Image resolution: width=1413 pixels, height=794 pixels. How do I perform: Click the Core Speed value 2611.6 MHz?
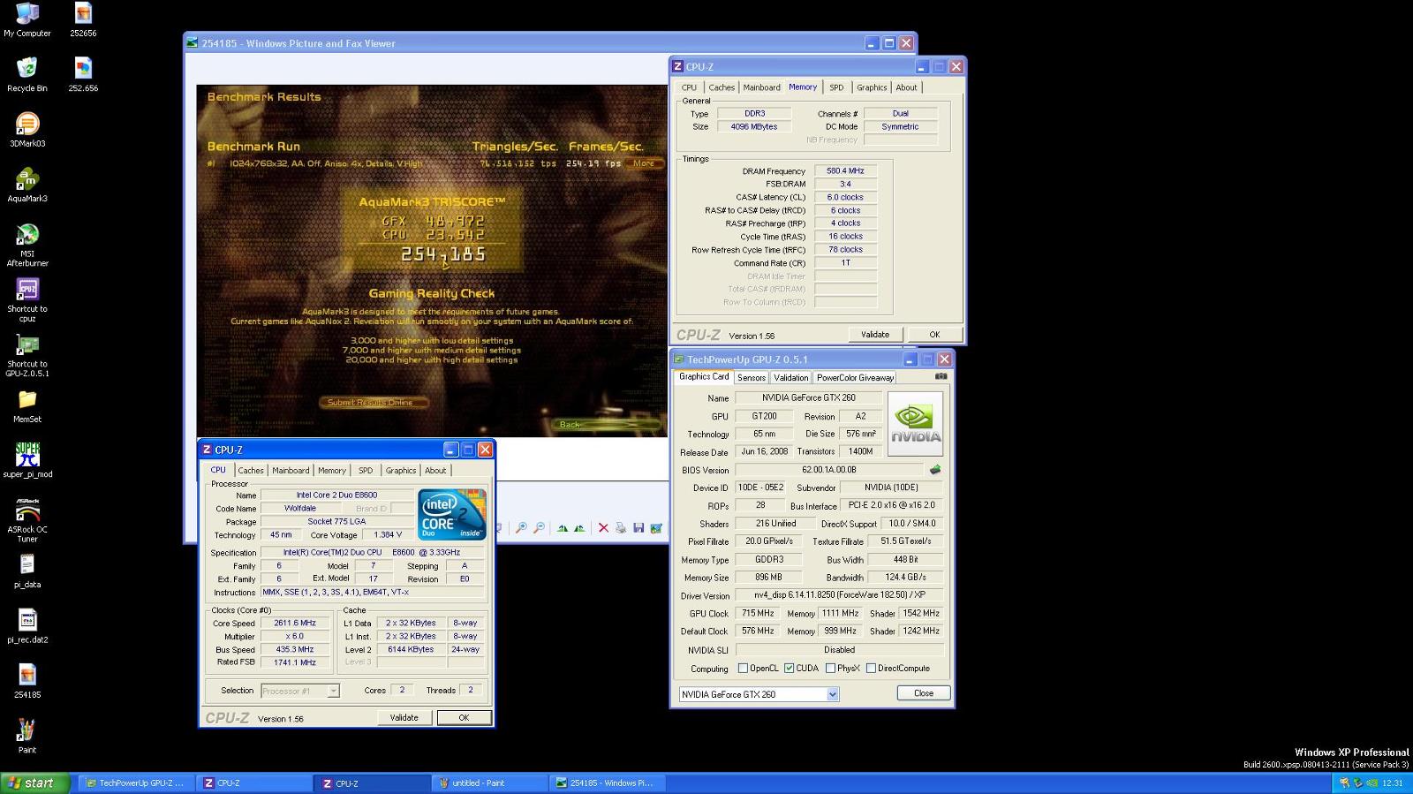pos(295,624)
